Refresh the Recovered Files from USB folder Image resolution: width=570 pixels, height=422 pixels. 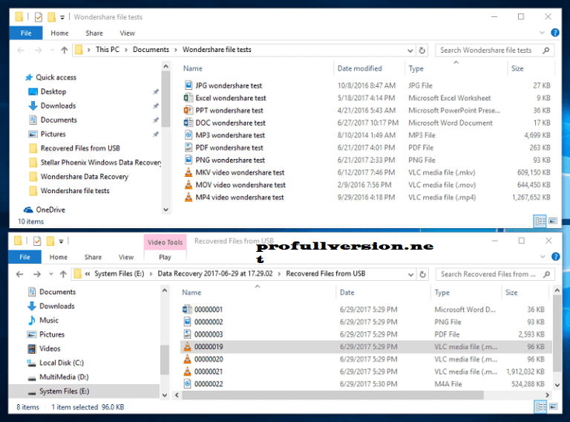coord(423,274)
